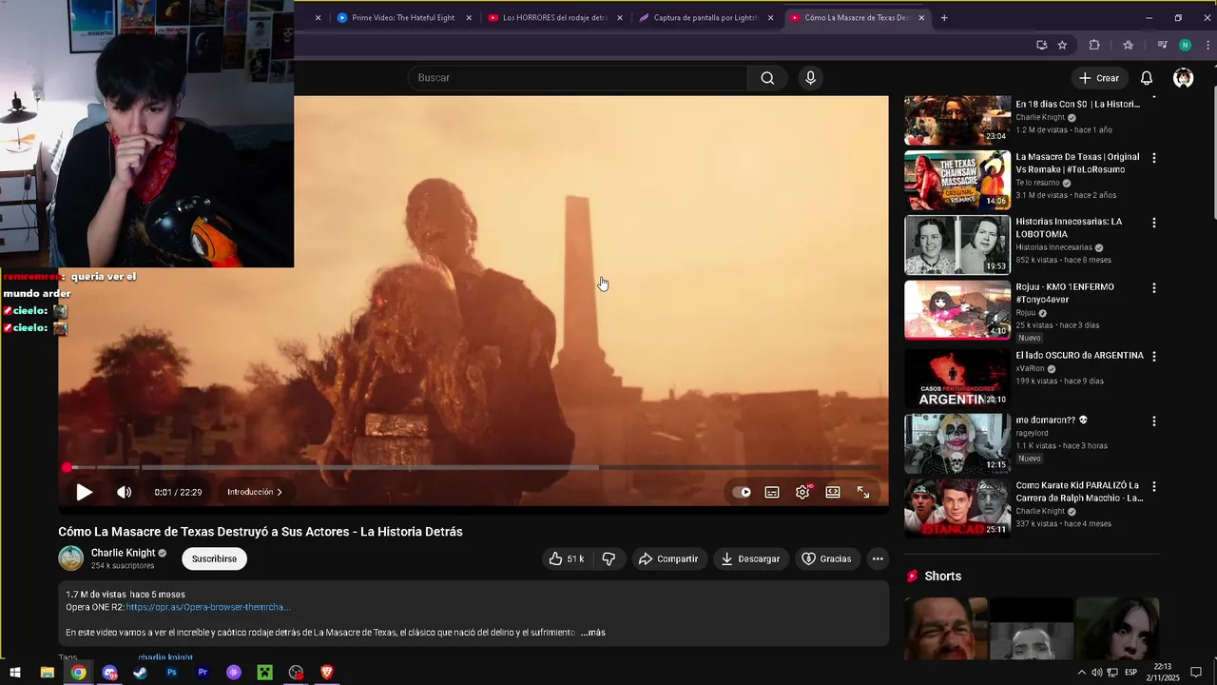Switch to the Prime Video: The Hateful Eight tab

point(403,18)
